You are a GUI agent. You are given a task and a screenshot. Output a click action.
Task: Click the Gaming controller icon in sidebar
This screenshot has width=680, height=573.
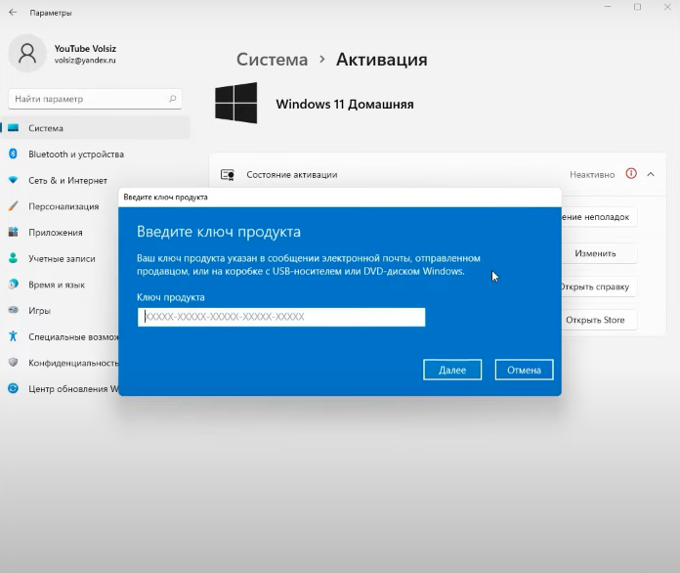pos(13,310)
